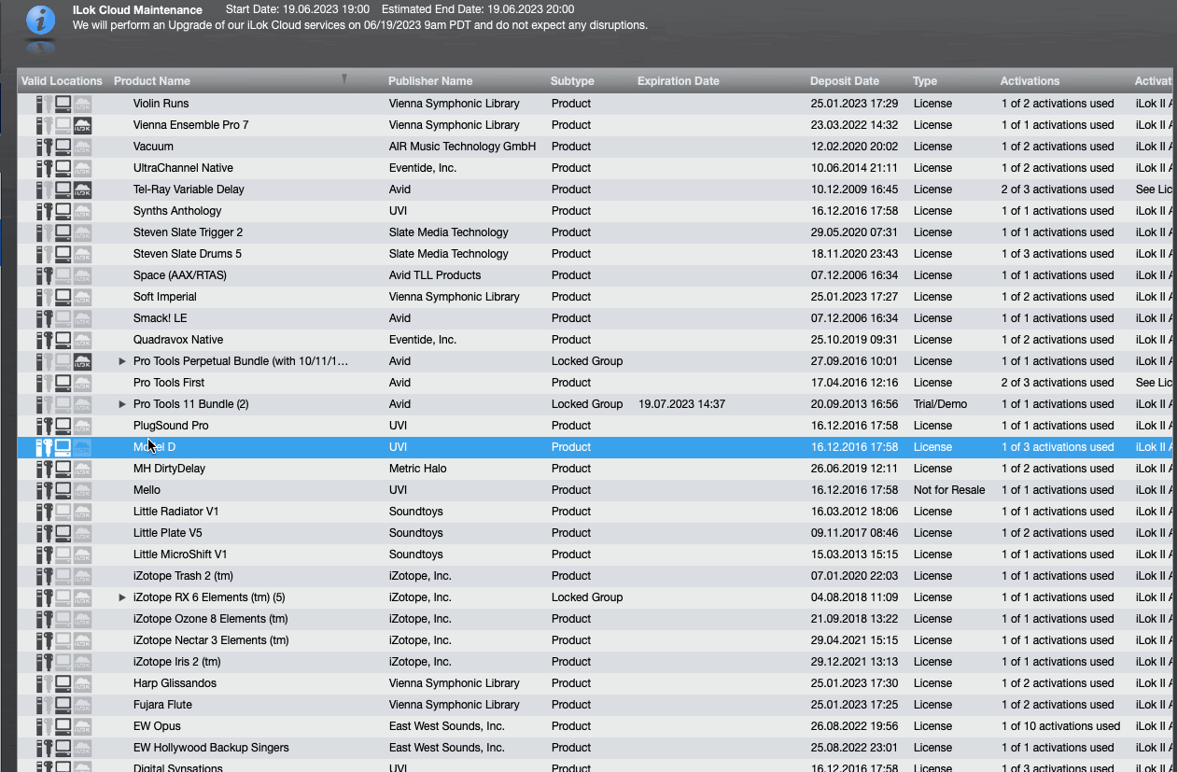This screenshot has width=1177, height=772.
Task: Click the key-shaped iLok icon for Little Plate V5
Action: click(x=48, y=533)
